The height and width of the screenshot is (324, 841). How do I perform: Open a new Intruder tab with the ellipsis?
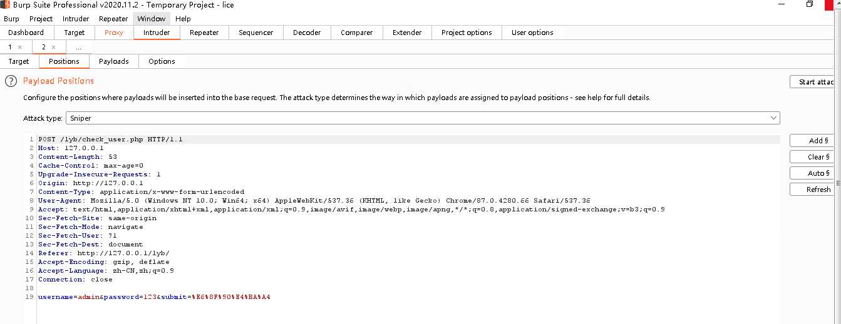coord(78,48)
